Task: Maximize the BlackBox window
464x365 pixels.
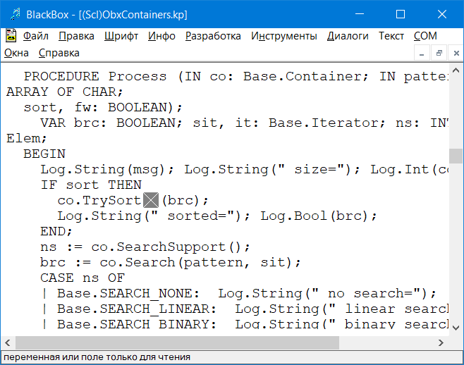Action: click(x=401, y=14)
